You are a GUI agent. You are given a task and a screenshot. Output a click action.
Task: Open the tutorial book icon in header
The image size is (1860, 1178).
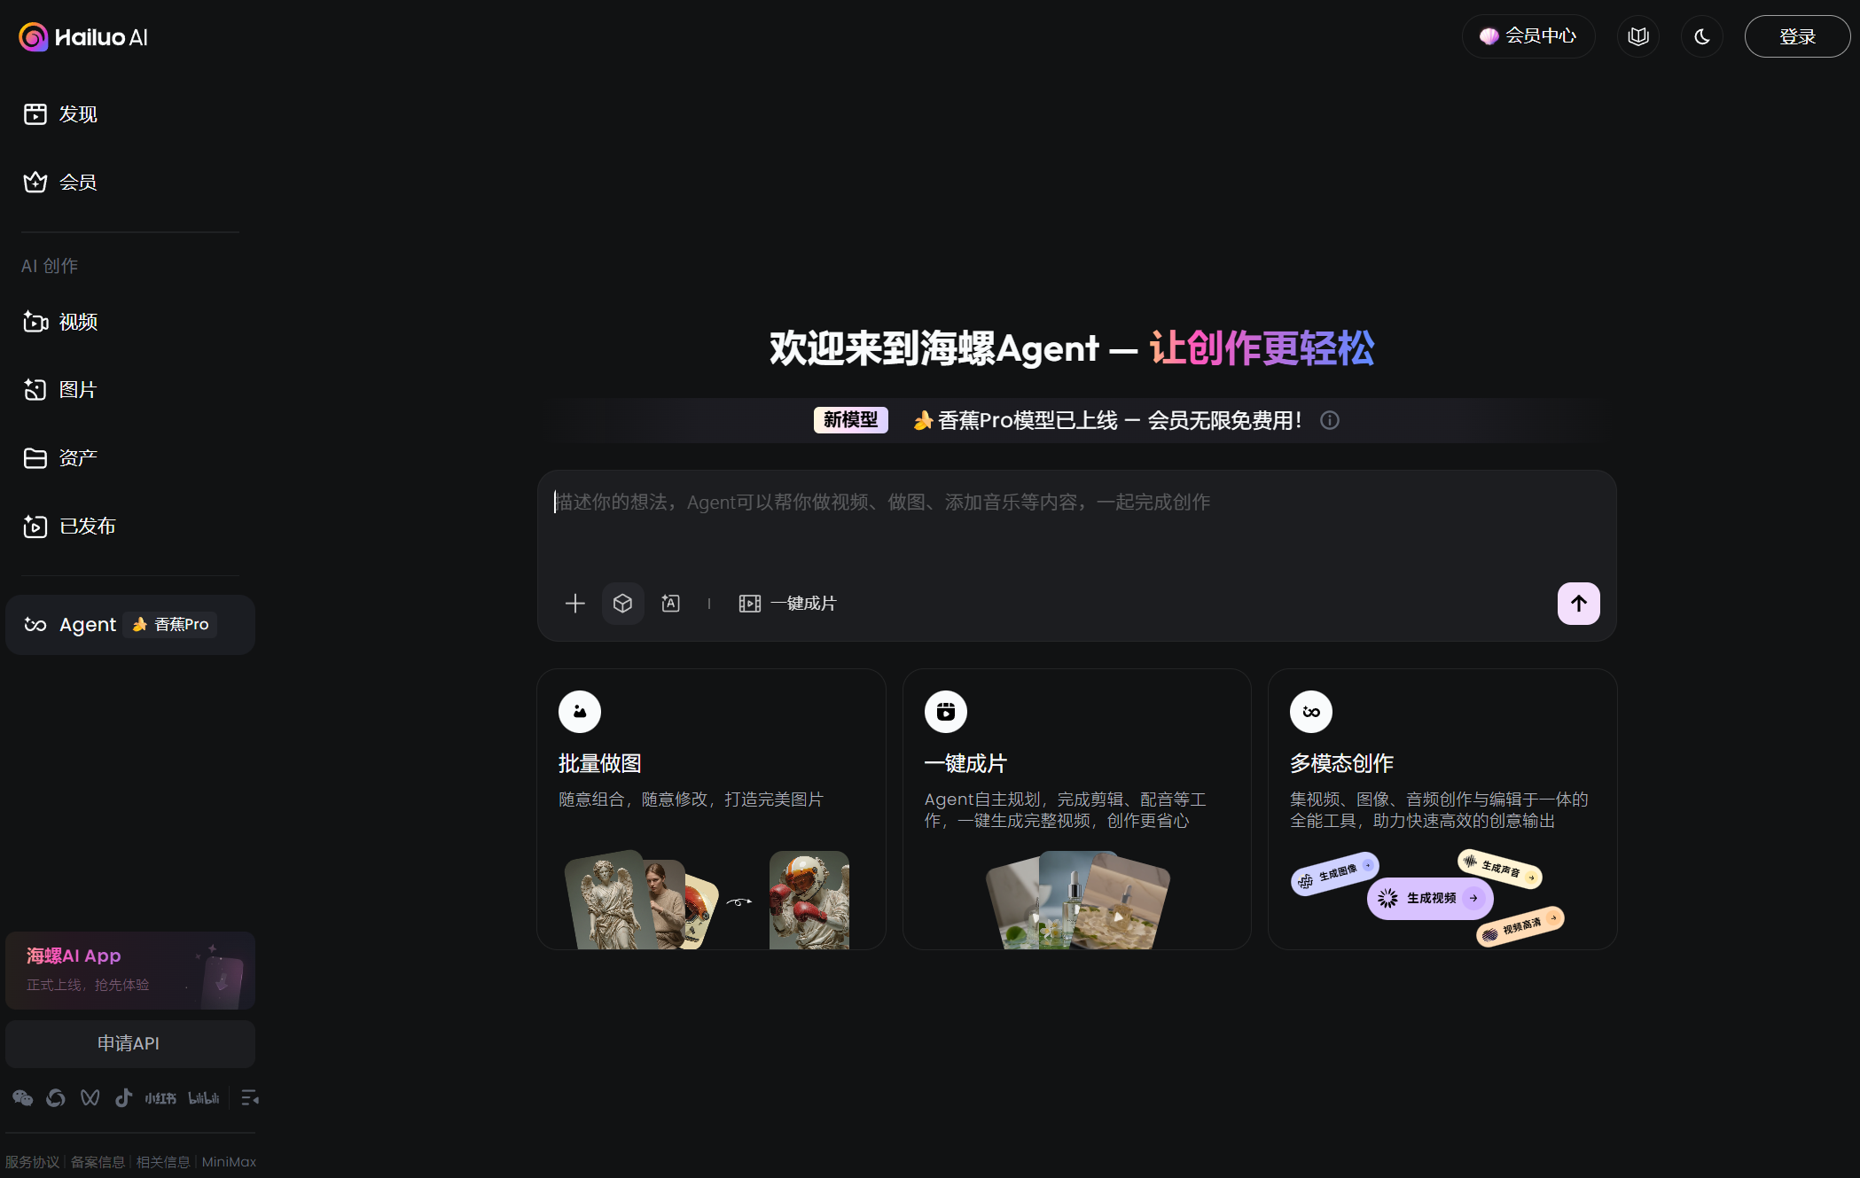pos(1637,36)
